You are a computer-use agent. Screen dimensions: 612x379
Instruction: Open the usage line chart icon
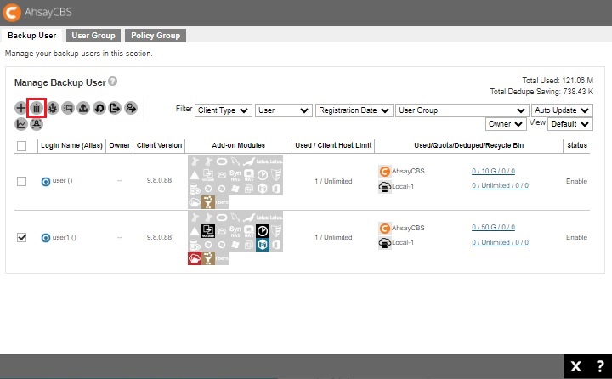pos(21,124)
